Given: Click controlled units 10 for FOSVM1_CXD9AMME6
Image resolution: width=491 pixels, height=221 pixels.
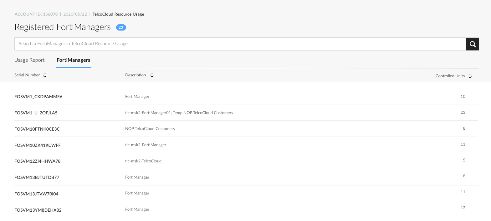Looking at the screenshot, I should point(463,97).
